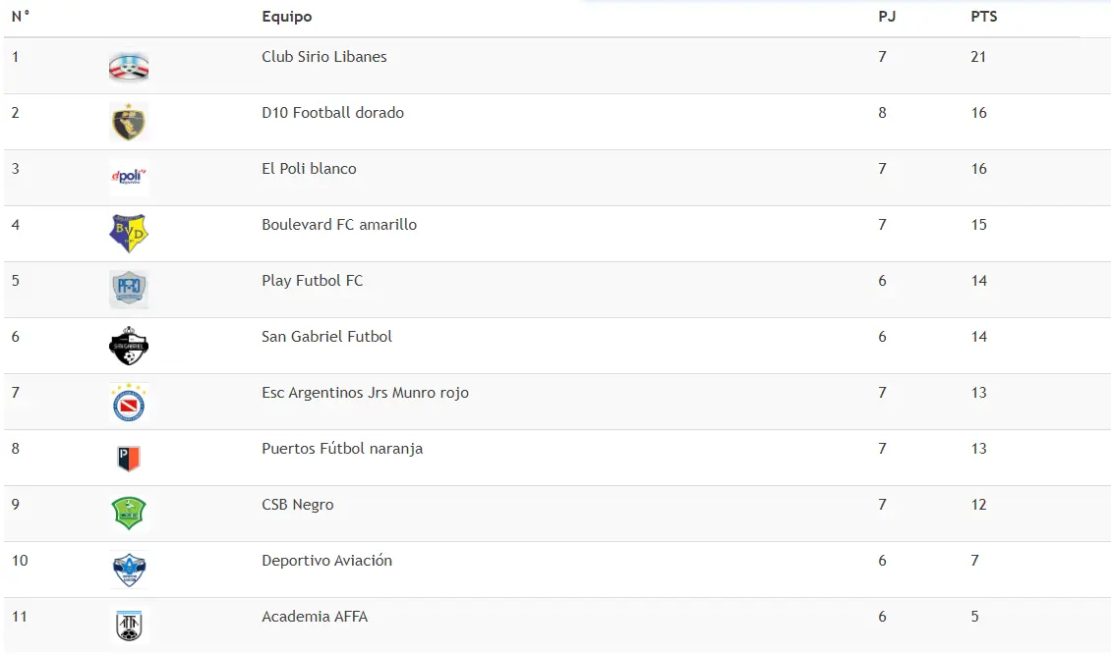Click the Equipo column header
The height and width of the screenshot is (655, 1111).
(287, 17)
